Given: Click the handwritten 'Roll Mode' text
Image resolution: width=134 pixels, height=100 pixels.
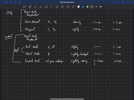Looking at the screenshot, I should point(32,46).
